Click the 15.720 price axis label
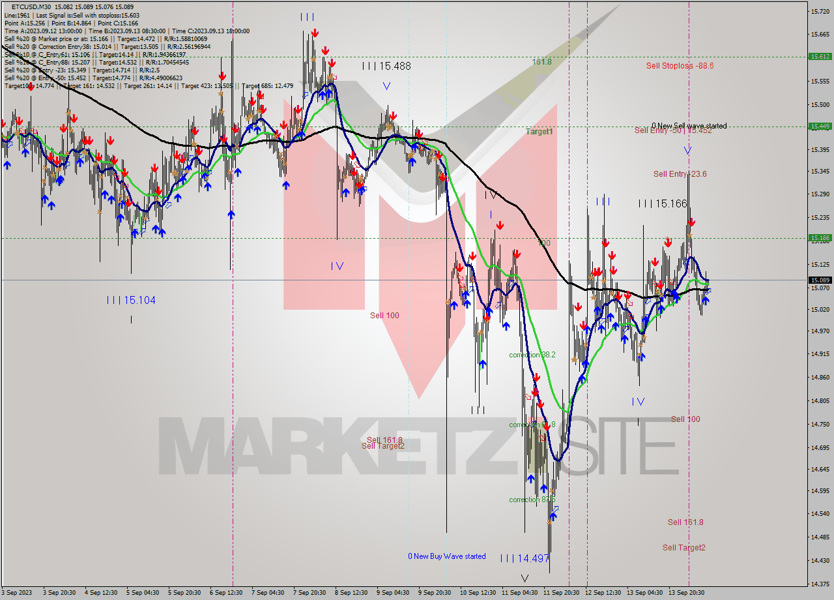Viewport: 834px width, 600px height. 820,11
